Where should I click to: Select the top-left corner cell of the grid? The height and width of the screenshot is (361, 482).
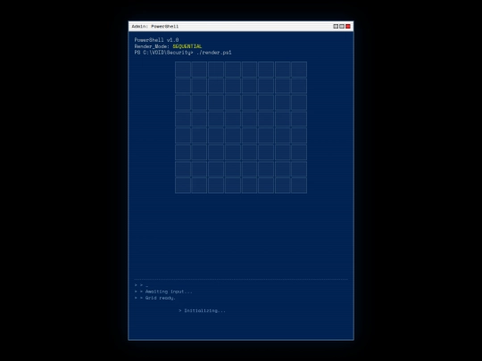point(183,70)
